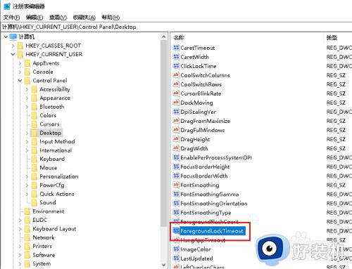The width and height of the screenshot is (352, 269).
Task: Click the Cursors folder icon
Action: click(x=34, y=124)
